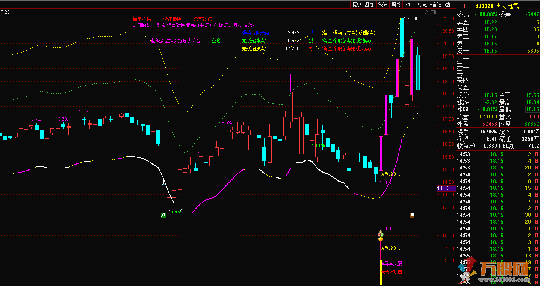Screen dimensions: 540x286
Task: Click the green 跌 marker on chart
Action: coord(163,215)
